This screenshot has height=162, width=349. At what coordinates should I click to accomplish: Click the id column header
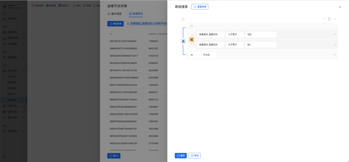coord(111,34)
